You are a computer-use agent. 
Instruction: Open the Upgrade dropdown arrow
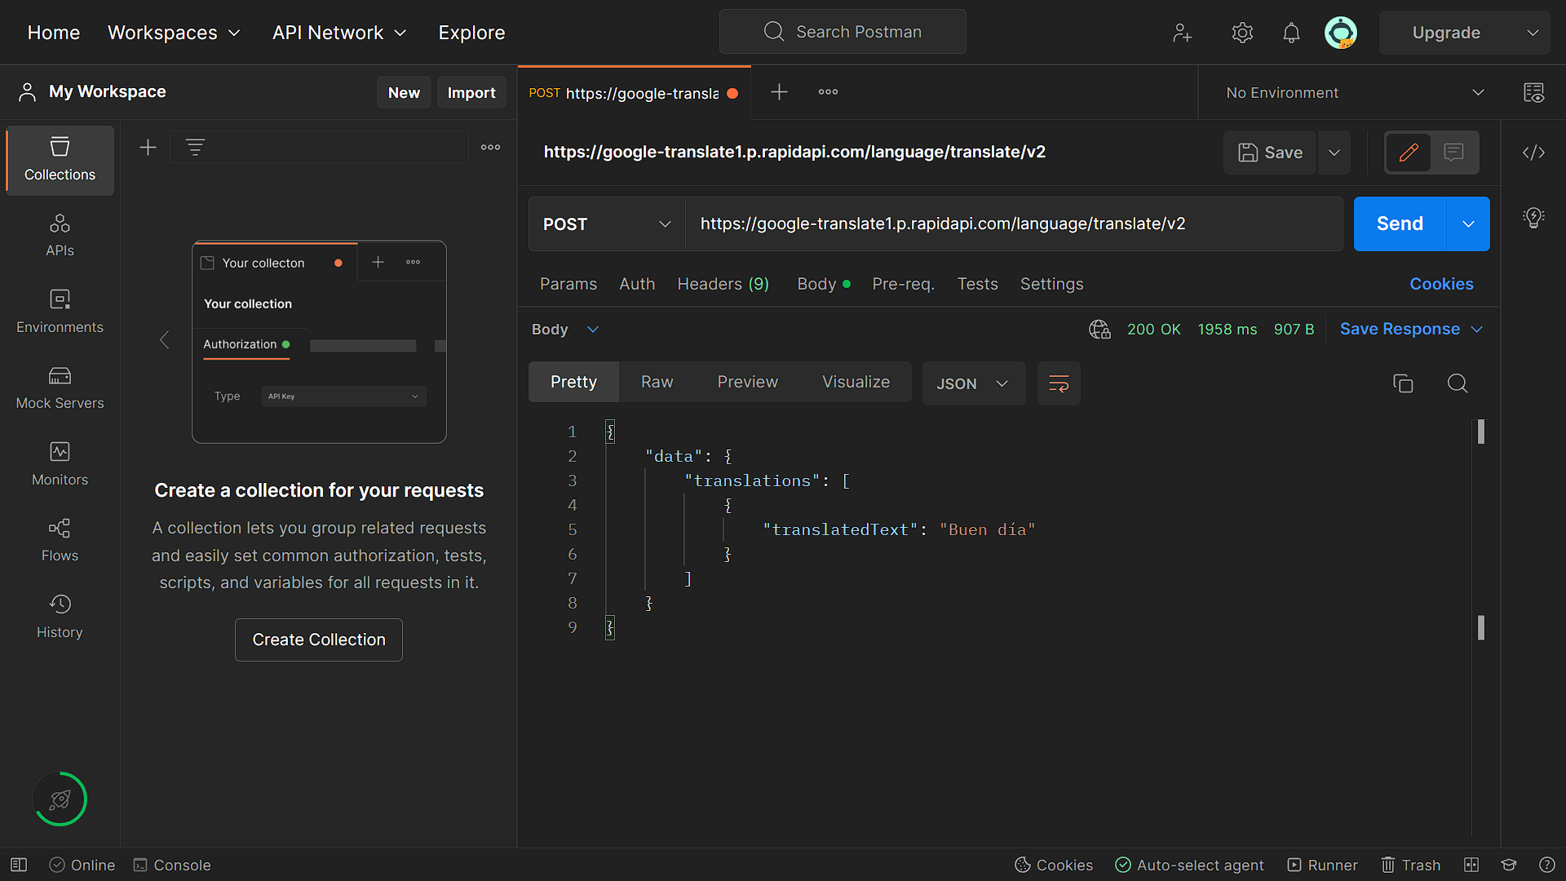pos(1533,33)
